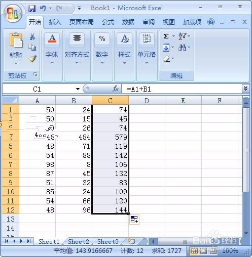The width and height of the screenshot is (252, 257).
Task: Click the Fill down icon
Action: [166, 48]
